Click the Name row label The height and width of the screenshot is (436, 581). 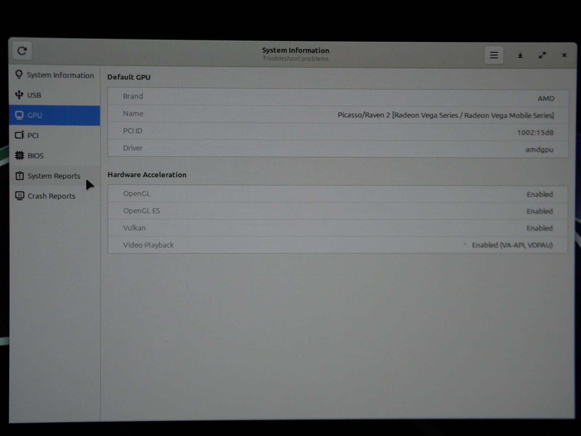[133, 114]
